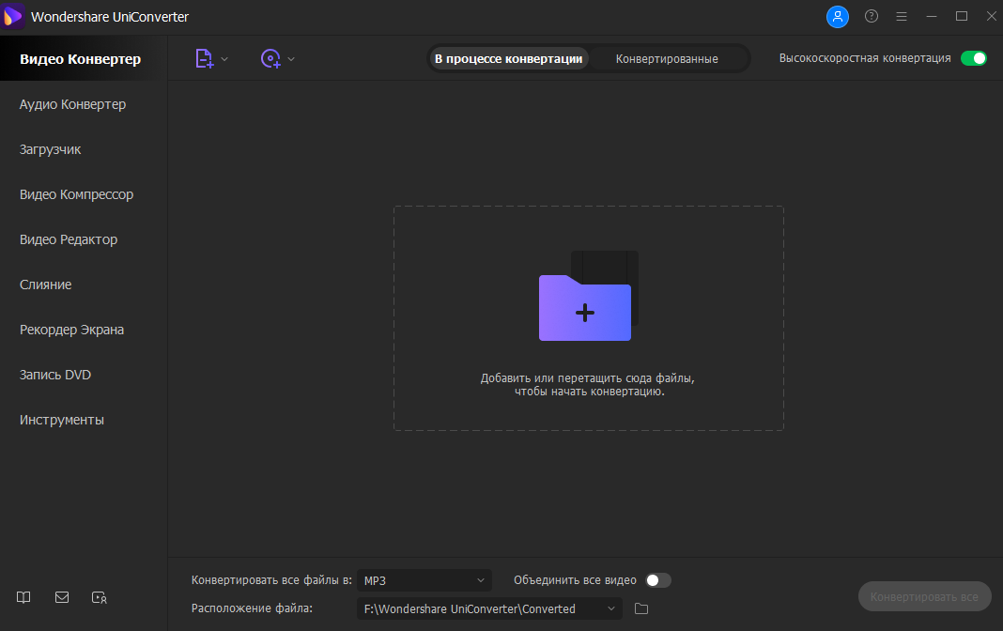This screenshot has width=1003, height=631.
Task: Open the user guide book icon
Action: coord(23,597)
